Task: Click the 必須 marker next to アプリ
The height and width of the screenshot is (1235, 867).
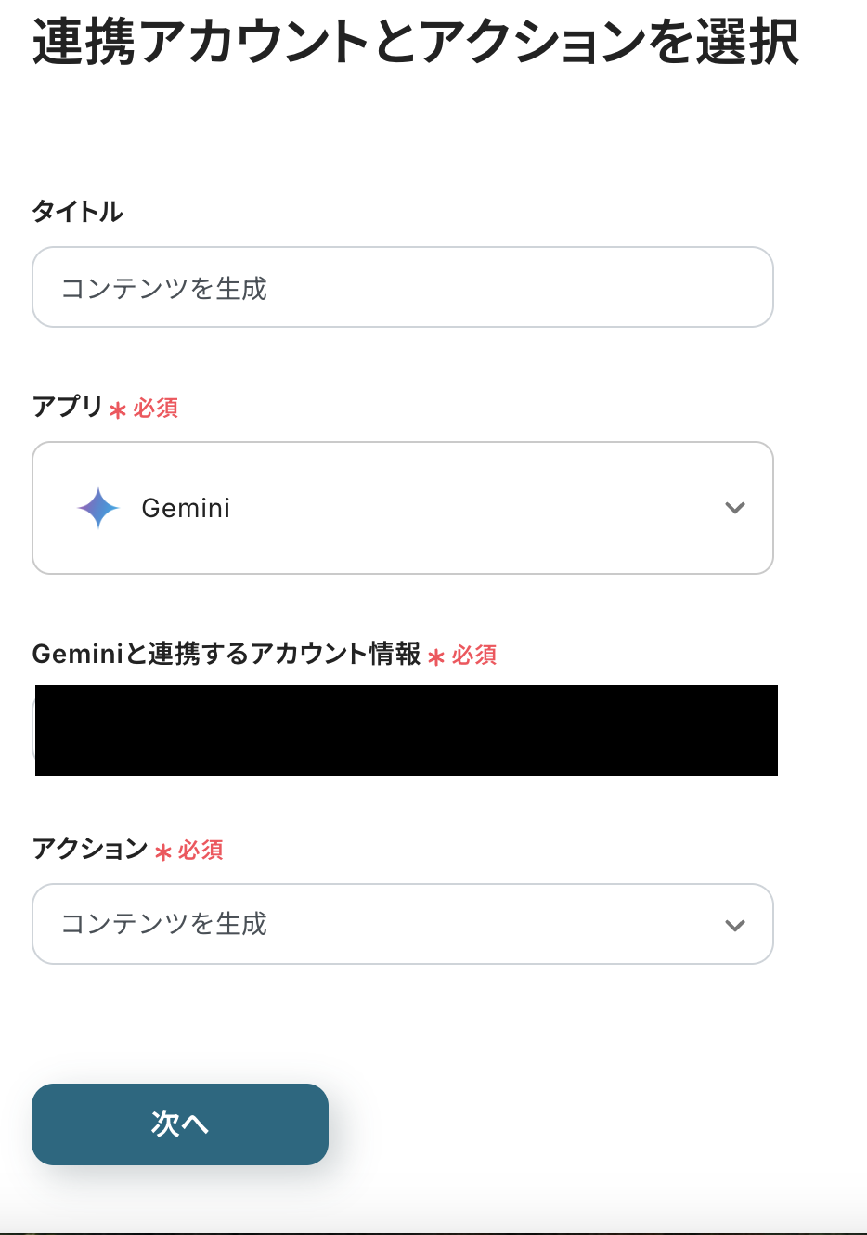Action: [x=155, y=409]
